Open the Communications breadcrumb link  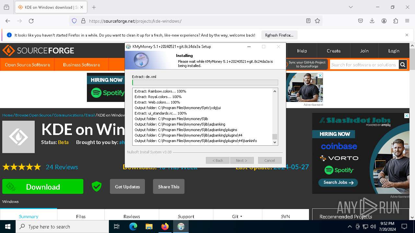pyautogui.click(x=68, y=115)
